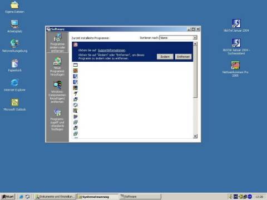Switch to the Systemsteuerung taskbar button

tap(97, 197)
